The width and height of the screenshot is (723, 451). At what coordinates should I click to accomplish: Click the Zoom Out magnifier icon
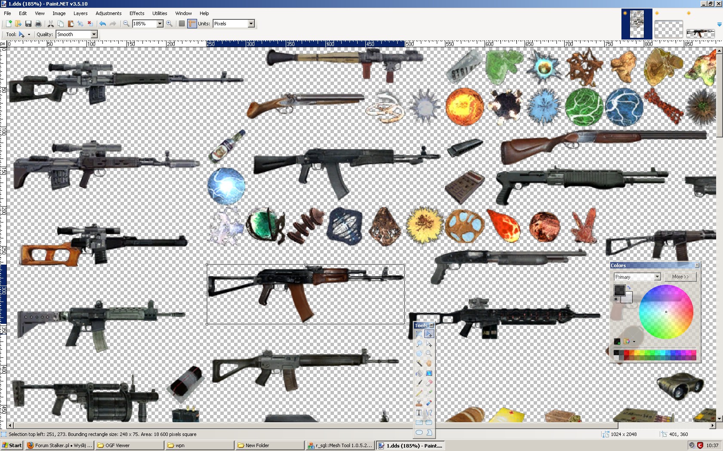pos(126,24)
